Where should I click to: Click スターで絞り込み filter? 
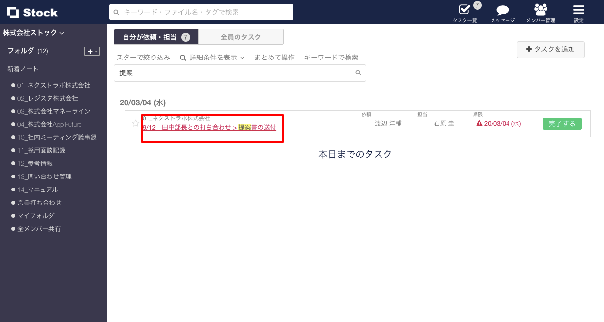pos(143,58)
